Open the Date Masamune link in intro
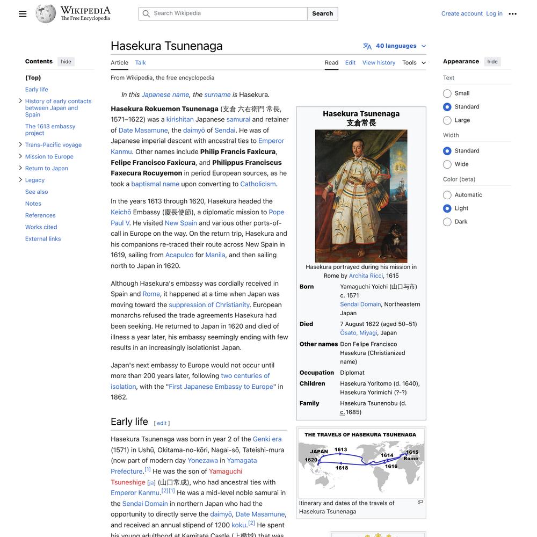 [x=143, y=130]
